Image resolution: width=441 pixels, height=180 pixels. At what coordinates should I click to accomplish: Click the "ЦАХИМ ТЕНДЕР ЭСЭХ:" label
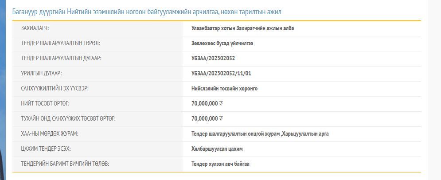click(46, 149)
